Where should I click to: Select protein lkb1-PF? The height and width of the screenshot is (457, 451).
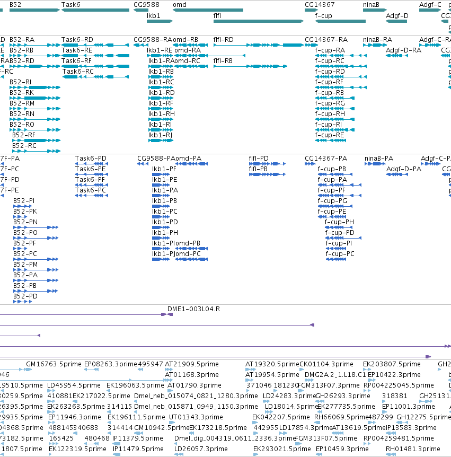point(161,174)
